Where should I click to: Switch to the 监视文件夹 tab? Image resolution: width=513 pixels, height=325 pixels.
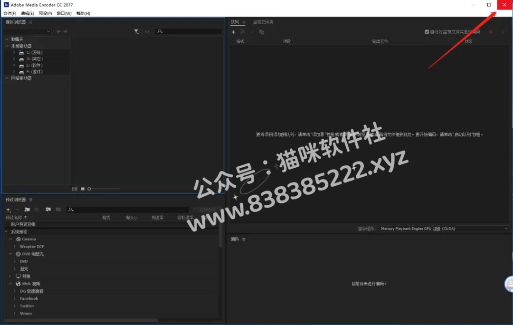tap(263, 22)
